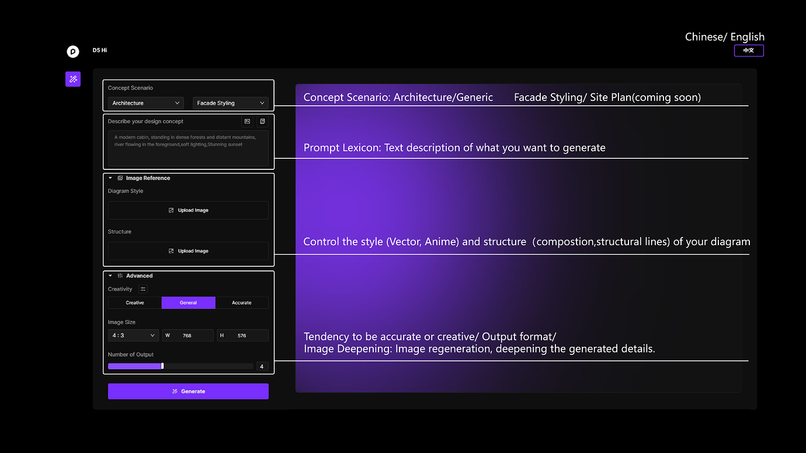Enable the Accurate creativity mode
Viewport: 806px width, 453px height.
[242, 302]
